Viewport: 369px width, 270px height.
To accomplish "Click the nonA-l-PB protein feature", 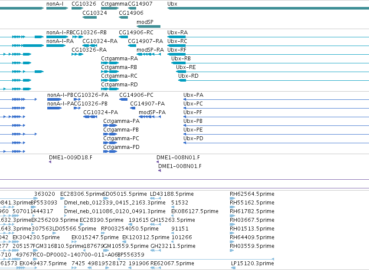I will [54, 99].
